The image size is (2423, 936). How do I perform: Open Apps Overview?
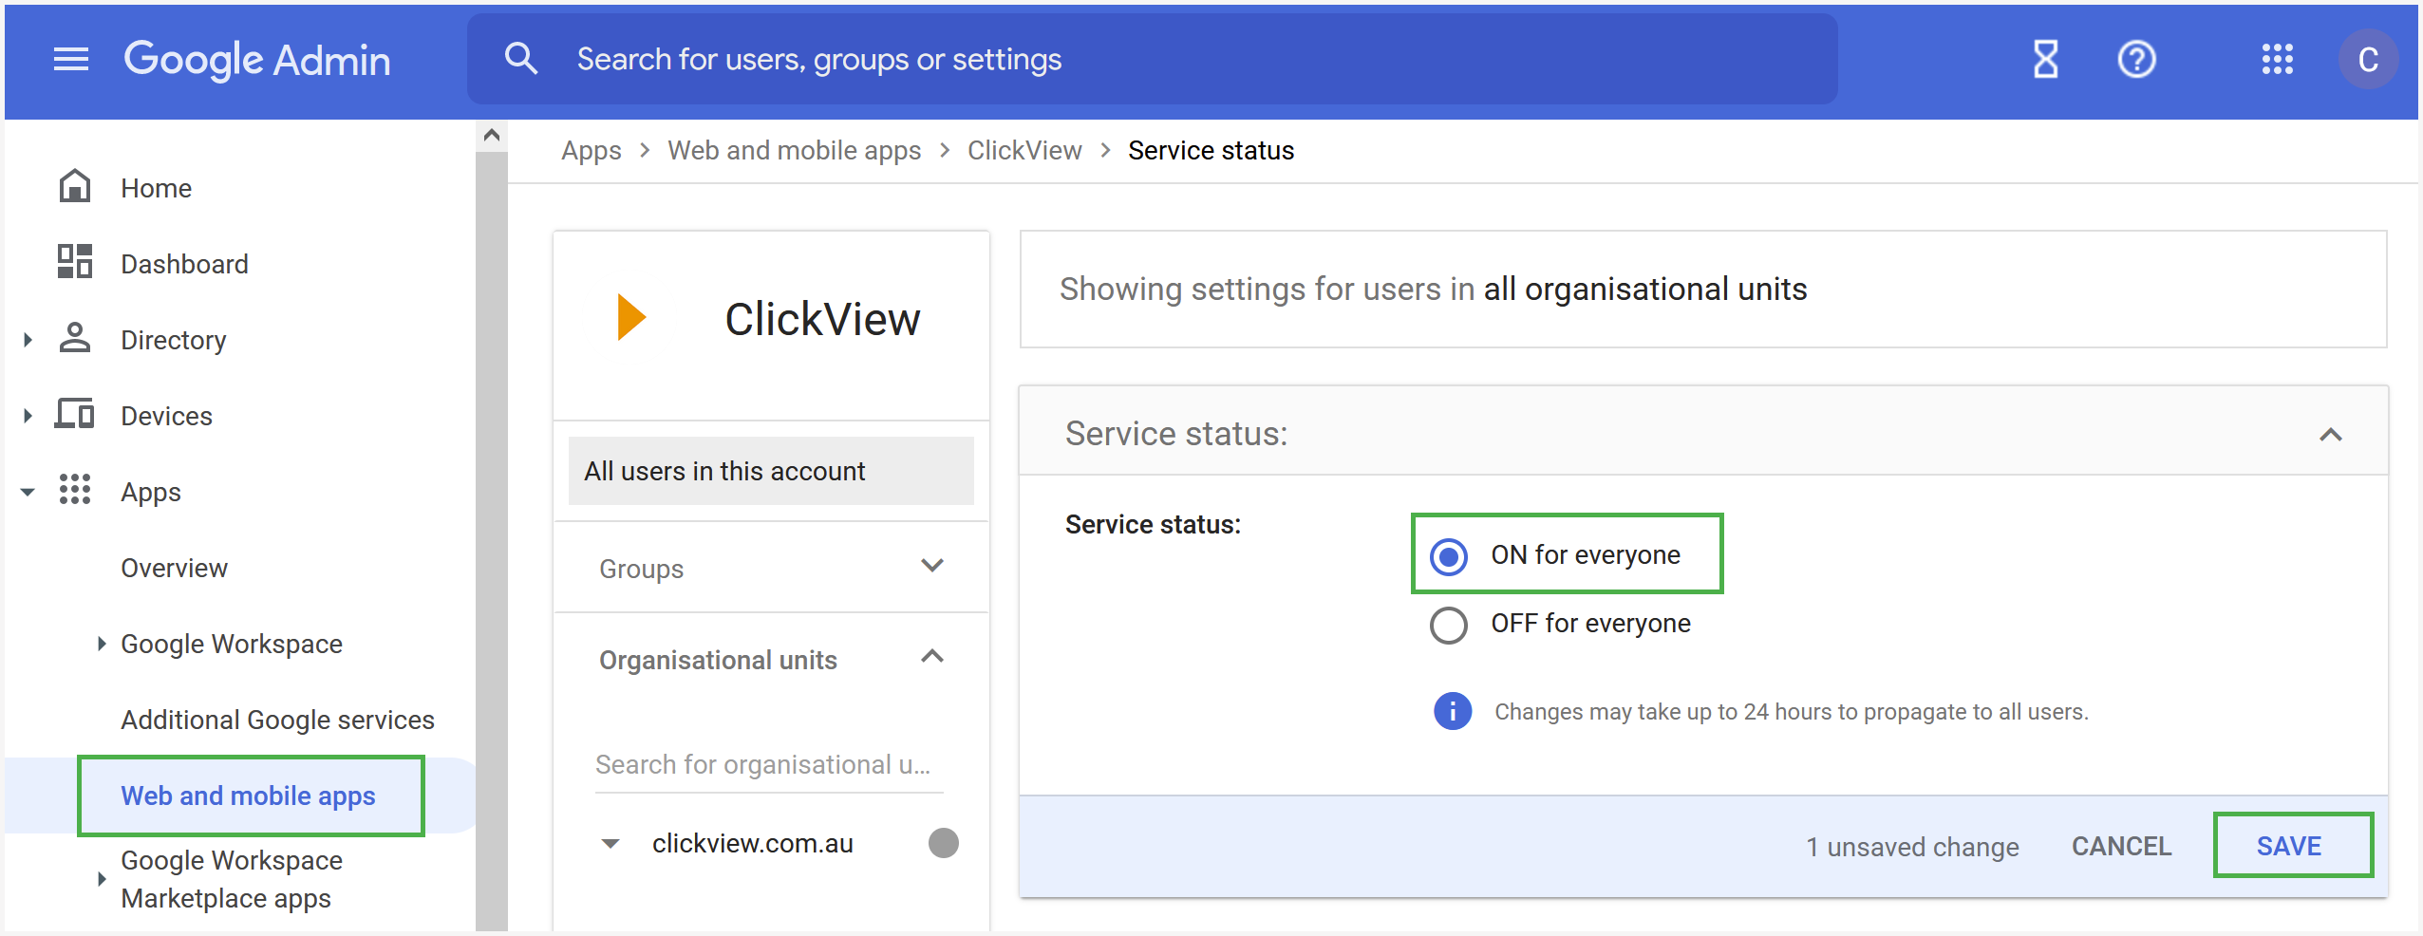174,568
